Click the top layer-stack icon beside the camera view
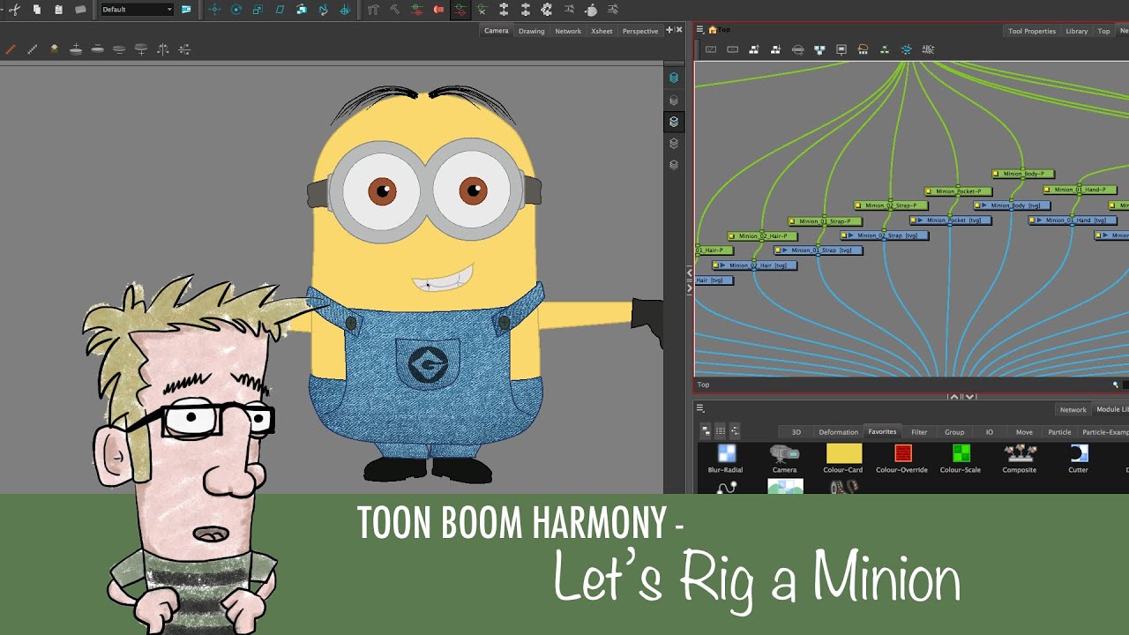Viewport: 1129px width, 635px height. pyautogui.click(x=674, y=78)
